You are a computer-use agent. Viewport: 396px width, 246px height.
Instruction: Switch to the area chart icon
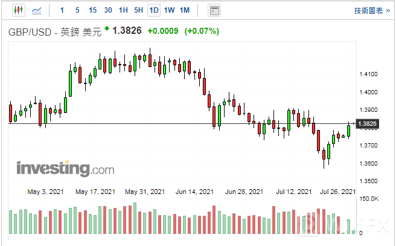pyautogui.click(x=37, y=10)
